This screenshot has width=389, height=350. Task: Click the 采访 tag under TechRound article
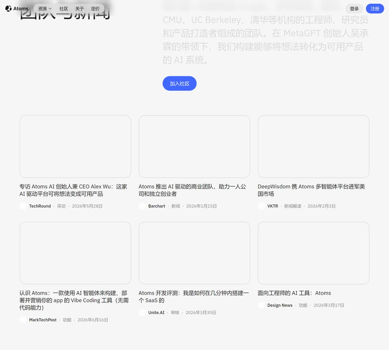61,206
